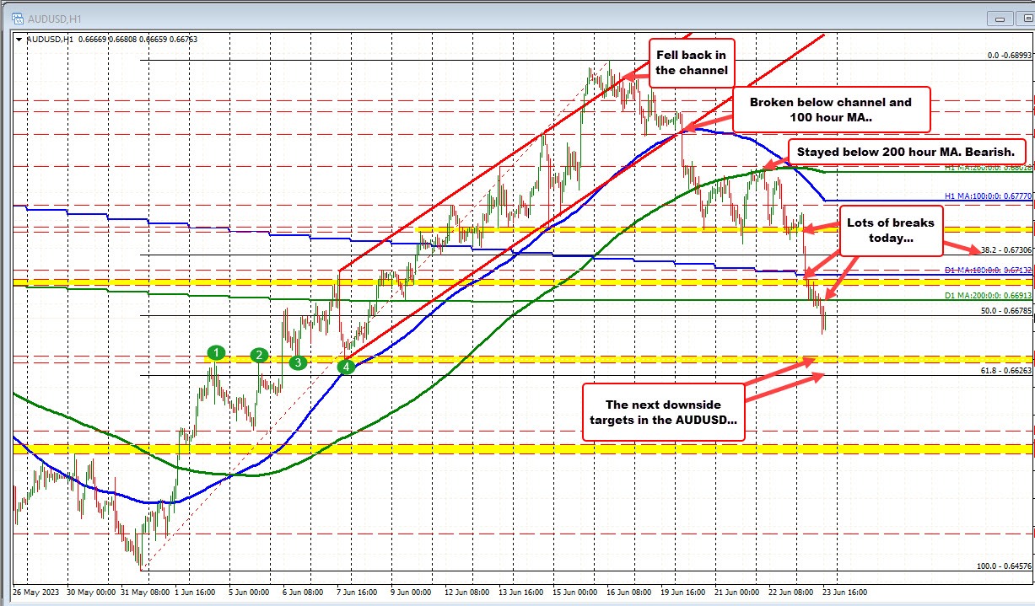Image resolution: width=1035 pixels, height=606 pixels.
Task: Select the green marker numbered 3
Action: [x=298, y=362]
